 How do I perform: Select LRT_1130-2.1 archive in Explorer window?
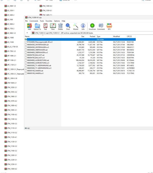(x=10, y=65)
